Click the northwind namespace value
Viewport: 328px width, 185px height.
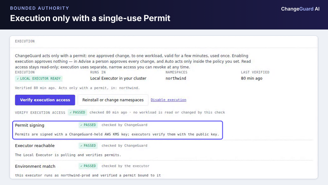176,78
